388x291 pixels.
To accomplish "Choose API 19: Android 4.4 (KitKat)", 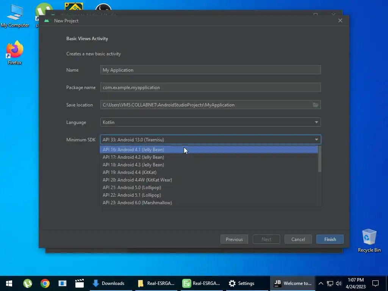I will (209, 172).
